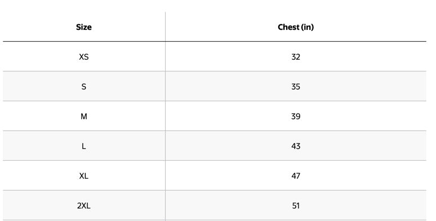Click the chest value 35
The width and height of the screenshot is (436, 221).
(296, 87)
